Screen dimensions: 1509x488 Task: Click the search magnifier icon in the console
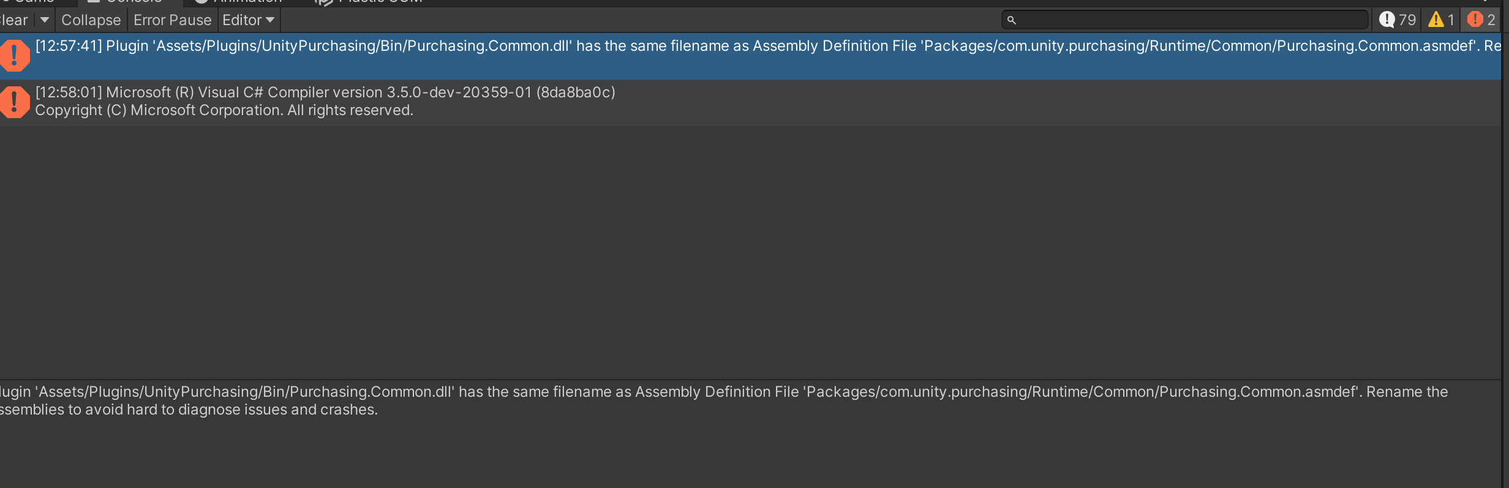(1010, 20)
